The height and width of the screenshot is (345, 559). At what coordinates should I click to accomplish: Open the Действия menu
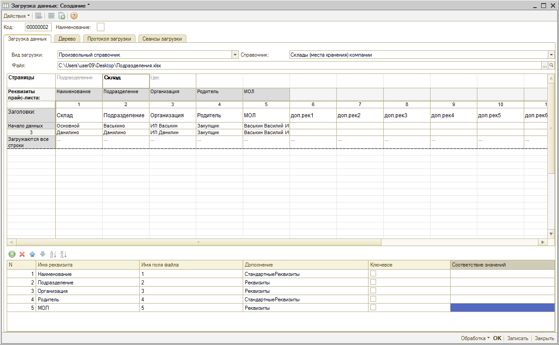(17, 16)
